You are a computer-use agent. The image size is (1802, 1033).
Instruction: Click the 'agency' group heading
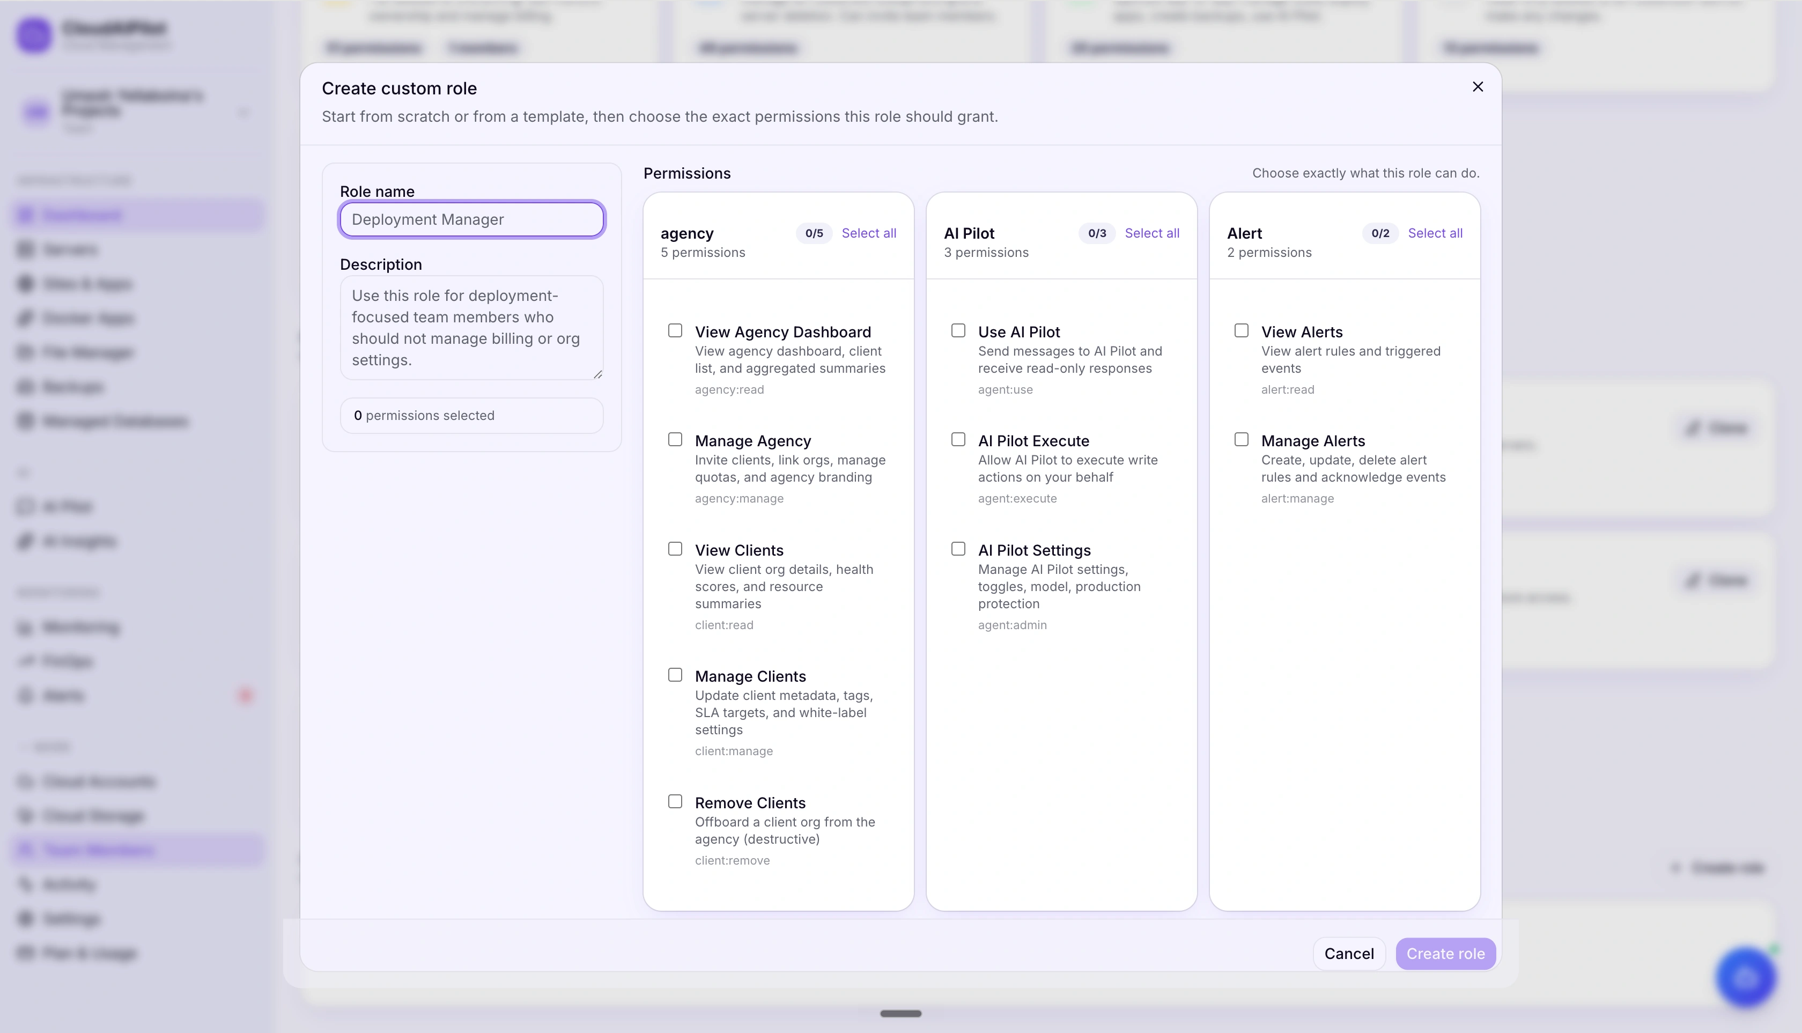click(687, 233)
